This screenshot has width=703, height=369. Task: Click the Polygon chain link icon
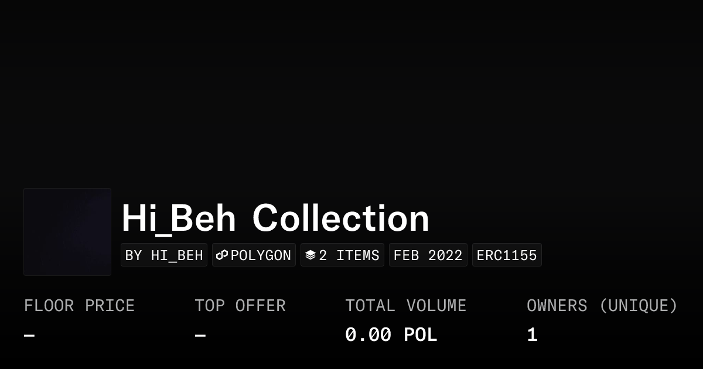[222, 255]
